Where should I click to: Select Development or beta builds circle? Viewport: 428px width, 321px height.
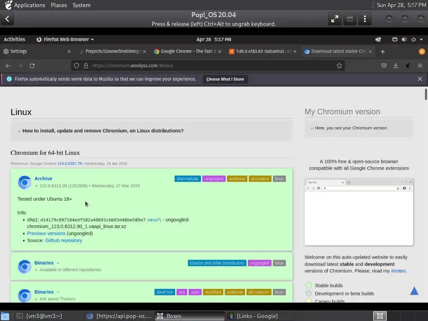(308, 293)
